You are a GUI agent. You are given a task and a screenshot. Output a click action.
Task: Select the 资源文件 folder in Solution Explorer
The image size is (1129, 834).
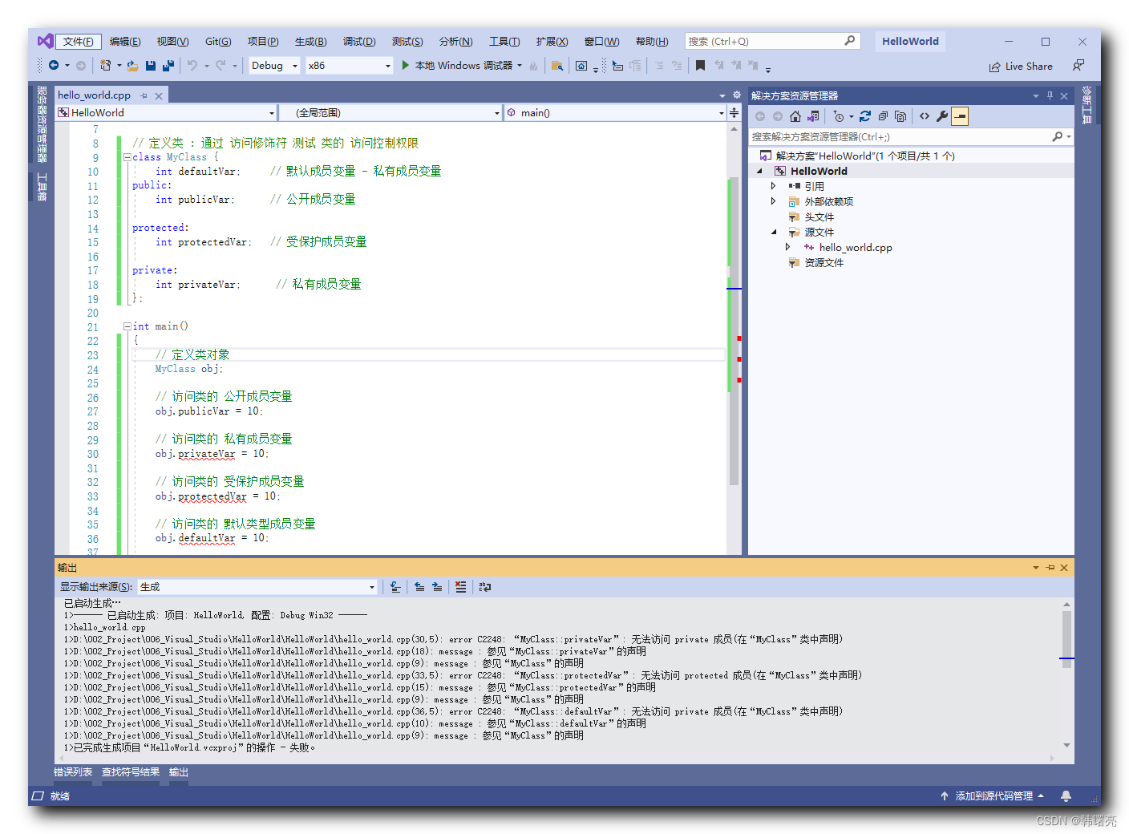[x=823, y=263]
